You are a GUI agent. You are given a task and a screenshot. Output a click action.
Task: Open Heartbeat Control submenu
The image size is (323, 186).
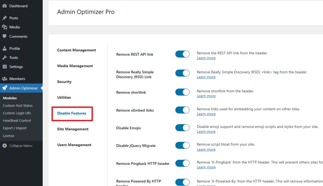(17, 121)
